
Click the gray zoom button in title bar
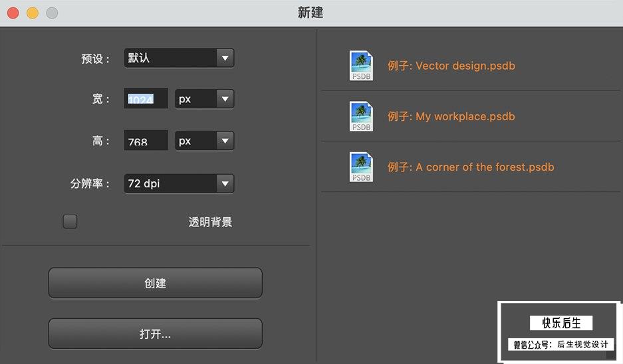52,13
